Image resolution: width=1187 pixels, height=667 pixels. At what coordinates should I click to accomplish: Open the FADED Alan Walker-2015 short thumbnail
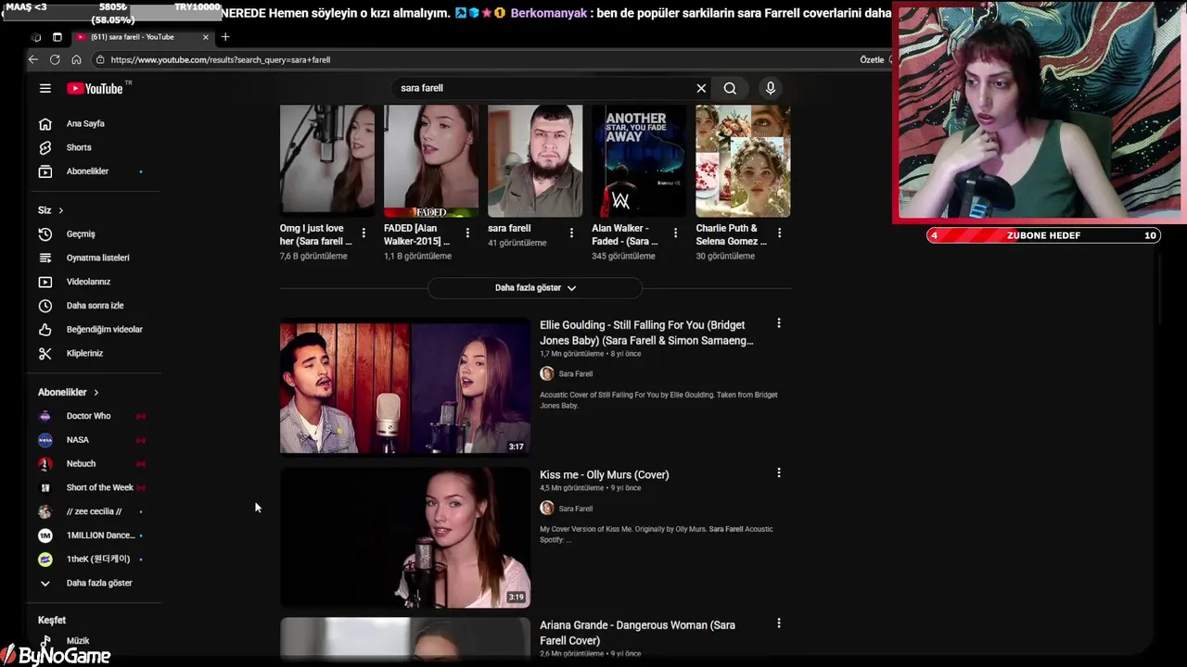431,160
